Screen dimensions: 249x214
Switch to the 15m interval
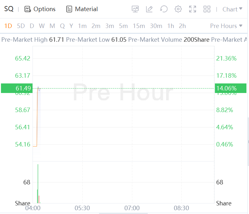coord(139,26)
